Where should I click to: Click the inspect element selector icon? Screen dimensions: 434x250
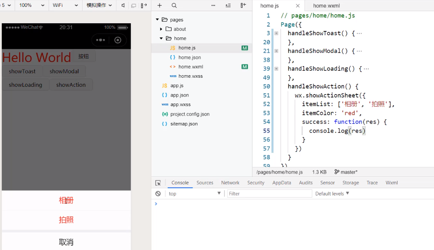pos(158,183)
